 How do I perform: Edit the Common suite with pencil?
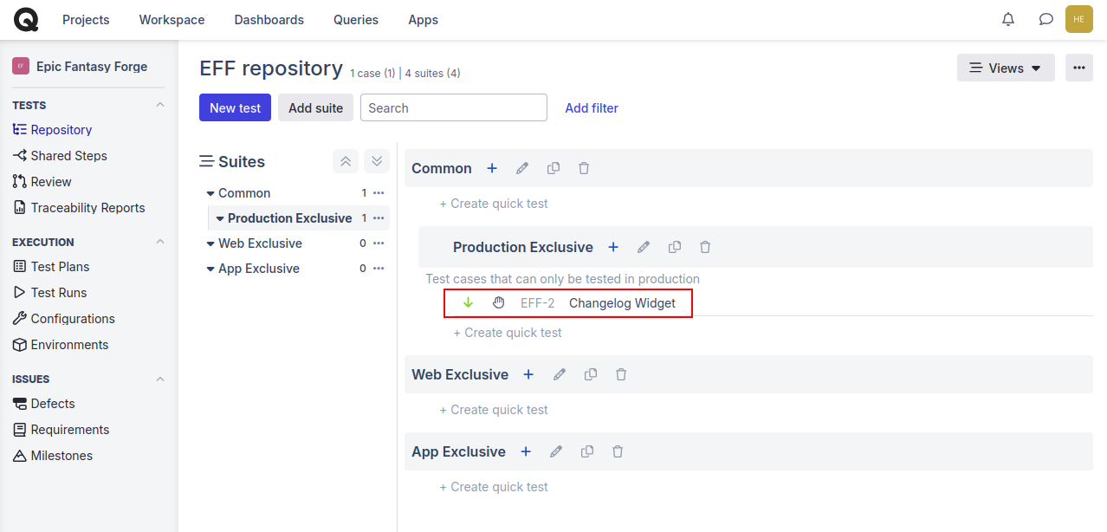pyautogui.click(x=522, y=168)
